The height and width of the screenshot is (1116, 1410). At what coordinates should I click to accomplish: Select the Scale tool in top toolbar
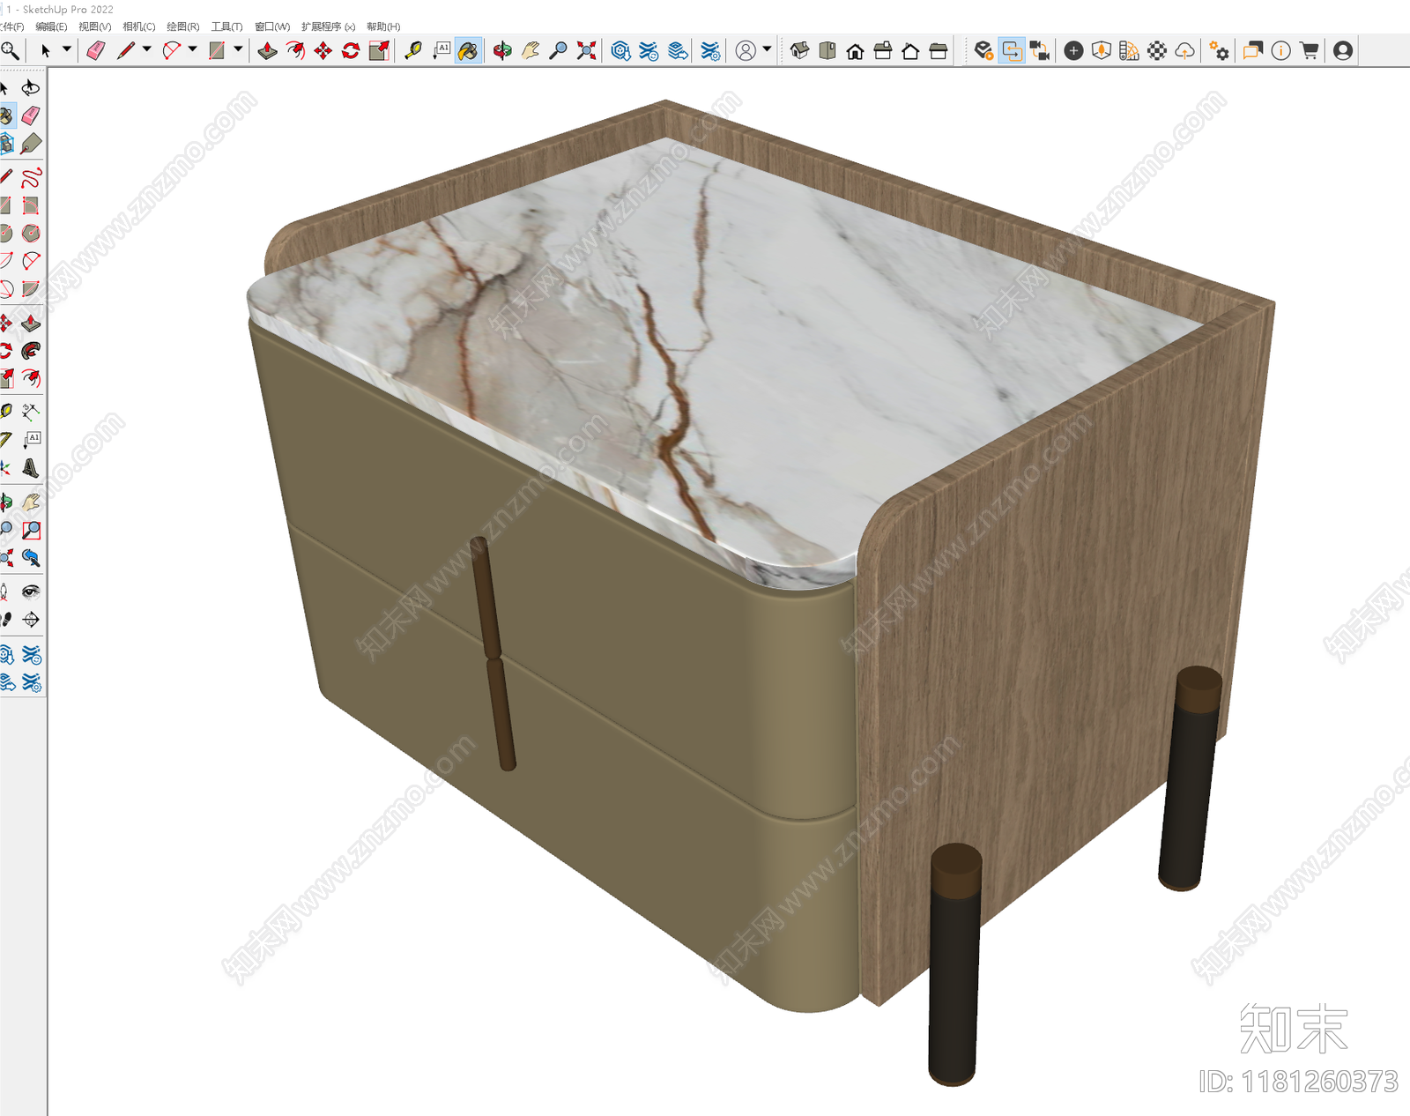tap(379, 51)
